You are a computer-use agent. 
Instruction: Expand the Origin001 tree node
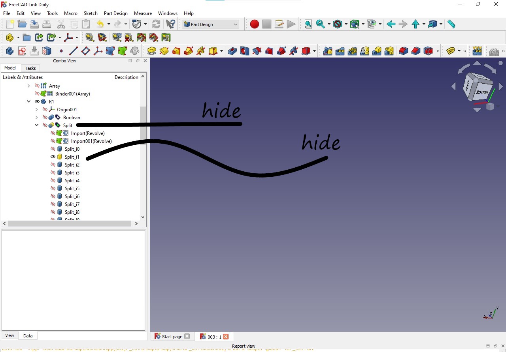(36, 109)
